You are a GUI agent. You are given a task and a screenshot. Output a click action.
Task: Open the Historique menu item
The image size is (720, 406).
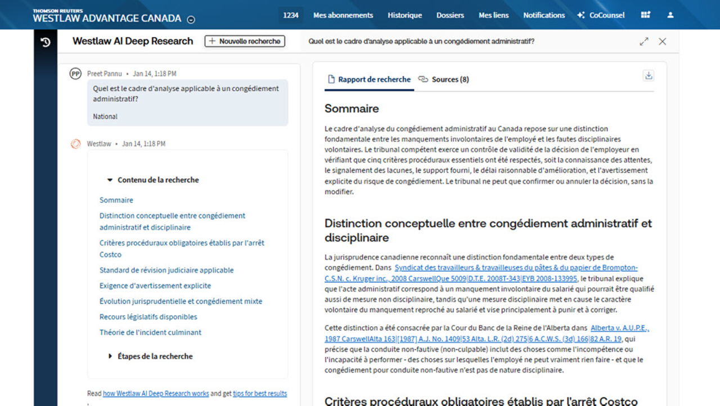404,15
